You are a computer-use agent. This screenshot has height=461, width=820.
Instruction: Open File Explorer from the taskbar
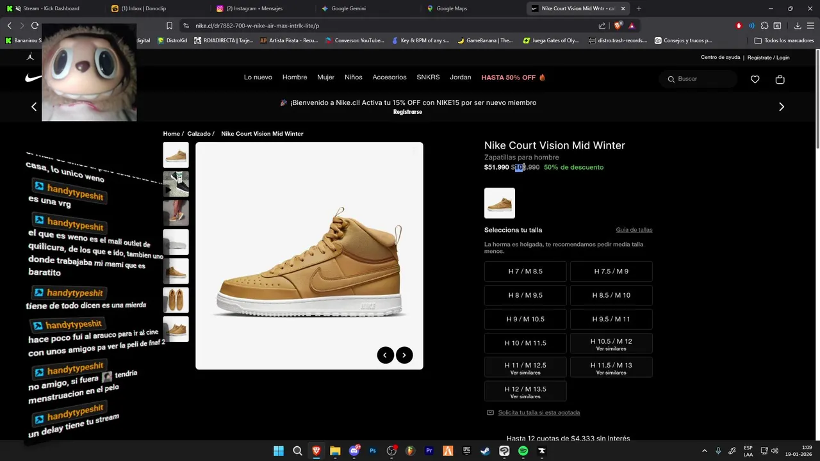pos(335,451)
